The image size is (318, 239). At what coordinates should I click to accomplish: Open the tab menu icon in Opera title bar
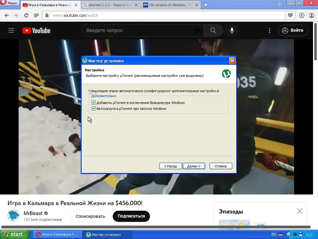[x=279, y=5]
